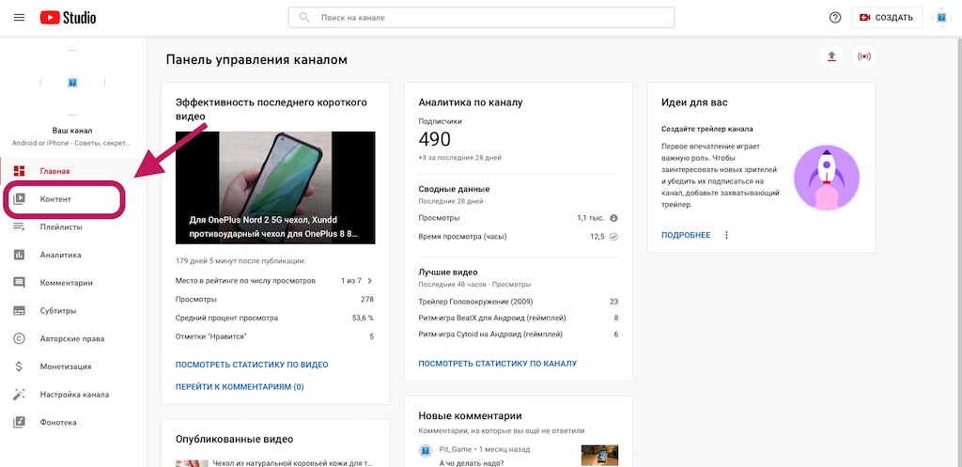
Task: Click ПОСМОТРЕТЬ СТАТИСТИКУ ПО ВИДЕО link
Action: 252,365
